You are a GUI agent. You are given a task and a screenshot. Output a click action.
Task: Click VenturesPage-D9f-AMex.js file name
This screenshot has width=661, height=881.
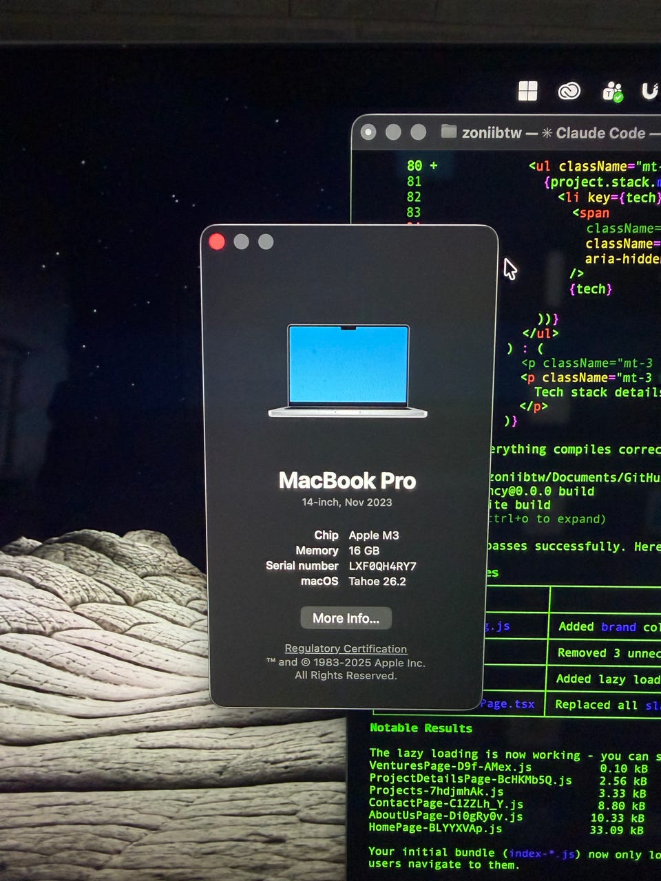[450, 767]
